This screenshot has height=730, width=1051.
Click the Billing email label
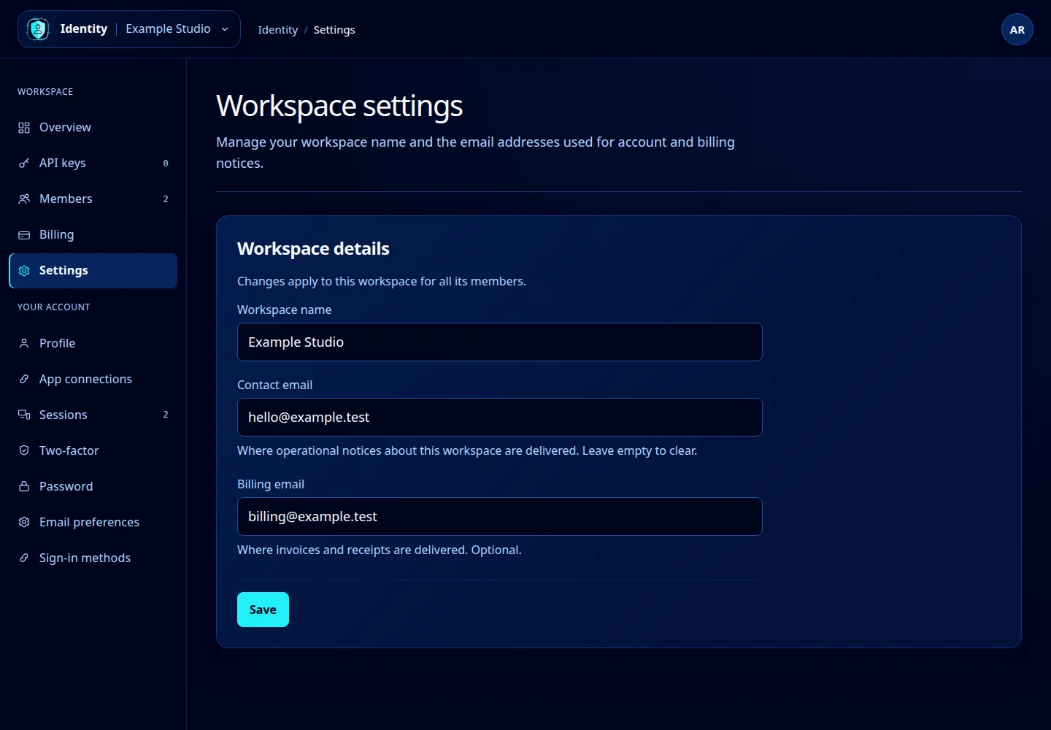pos(271,484)
